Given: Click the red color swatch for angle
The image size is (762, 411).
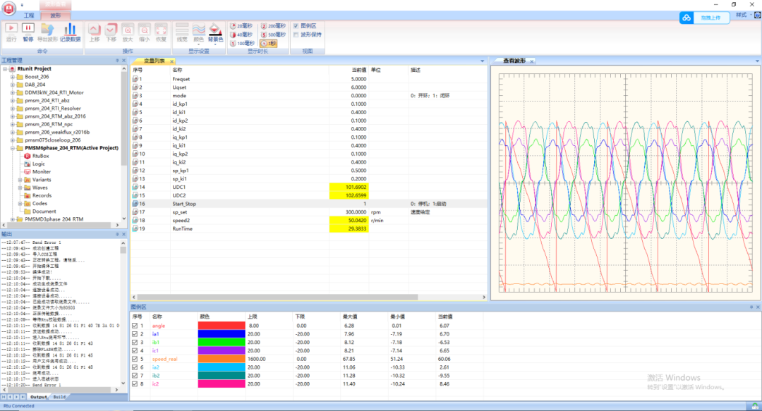Looking at the screenshot, I should 220,326.
